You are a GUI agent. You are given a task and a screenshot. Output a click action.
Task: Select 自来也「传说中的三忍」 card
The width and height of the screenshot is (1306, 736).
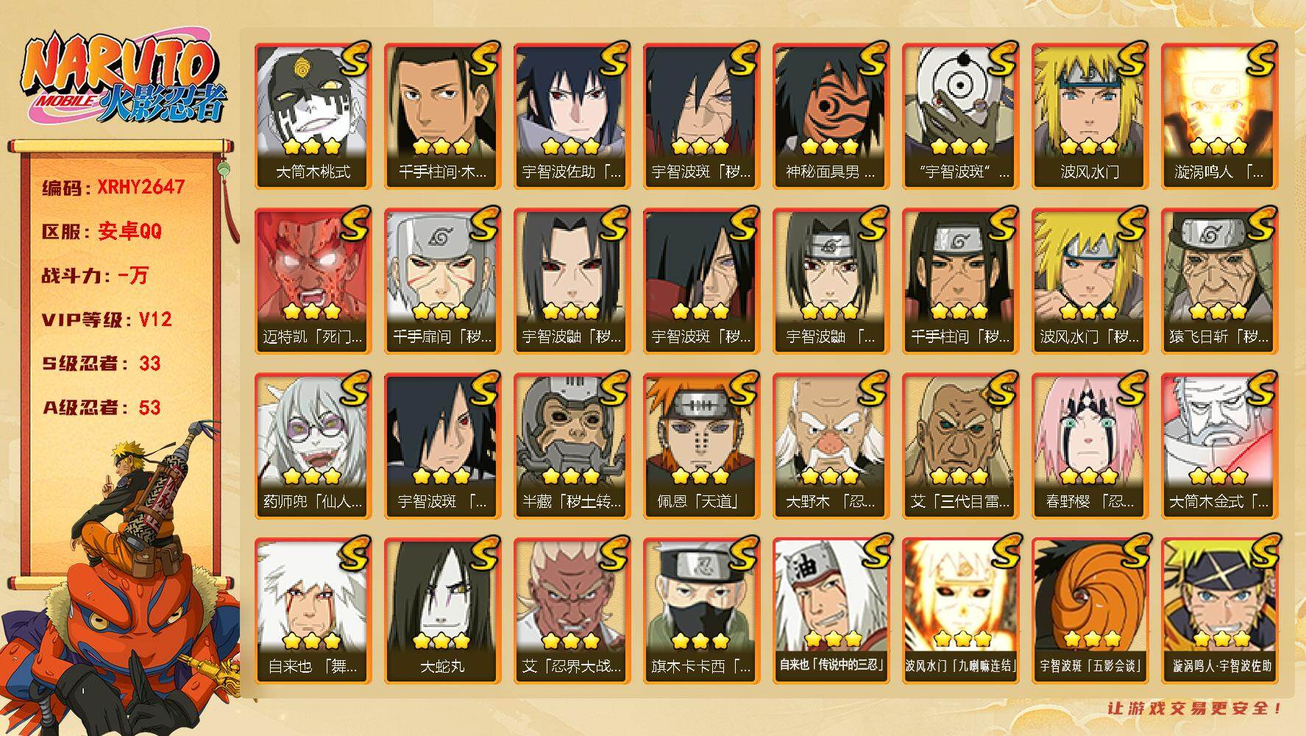pyautogui.click(x=831, y=611)
